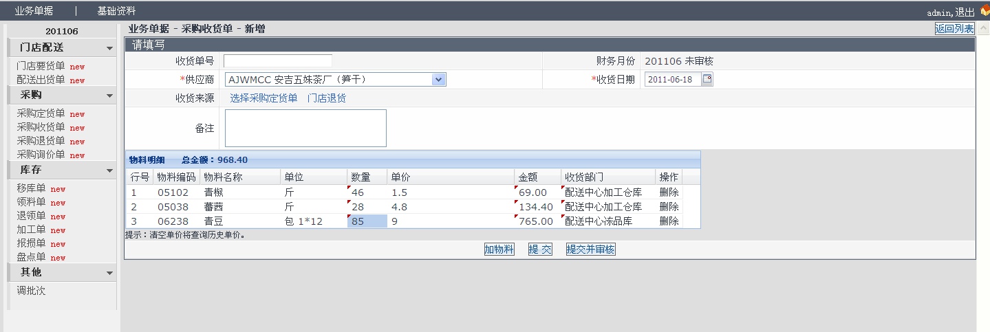Delete the 青豆 row
This screenshot has width=990, height=332.
pos(669,221)
